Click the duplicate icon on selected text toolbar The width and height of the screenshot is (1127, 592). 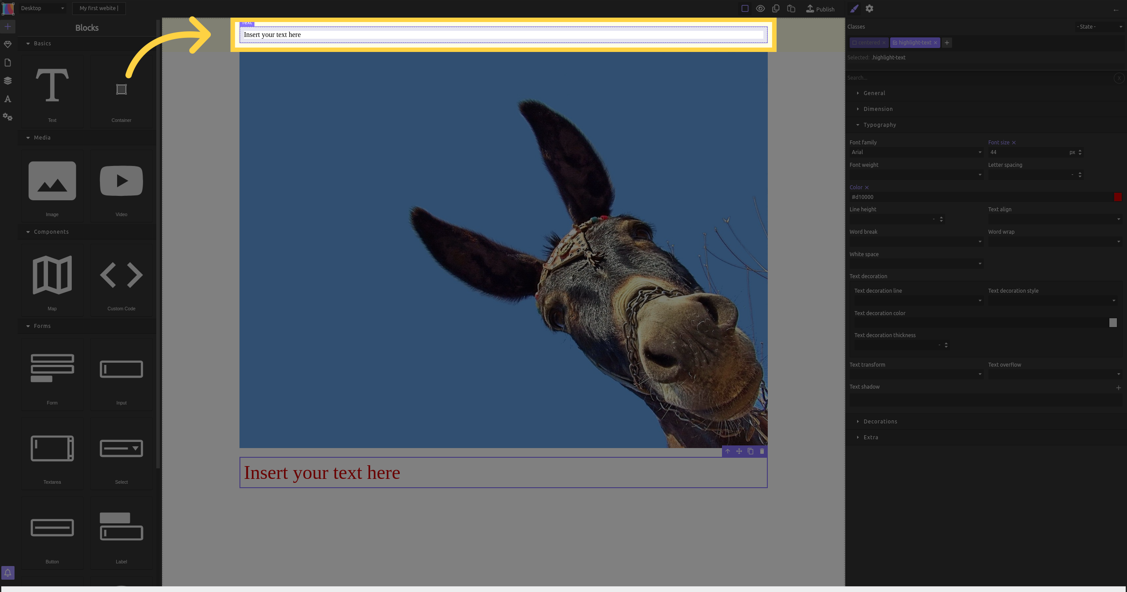click(x=751, y=451)
